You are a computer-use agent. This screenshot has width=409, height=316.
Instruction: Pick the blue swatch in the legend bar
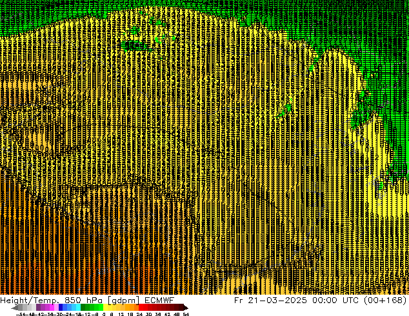coord(65,308)
